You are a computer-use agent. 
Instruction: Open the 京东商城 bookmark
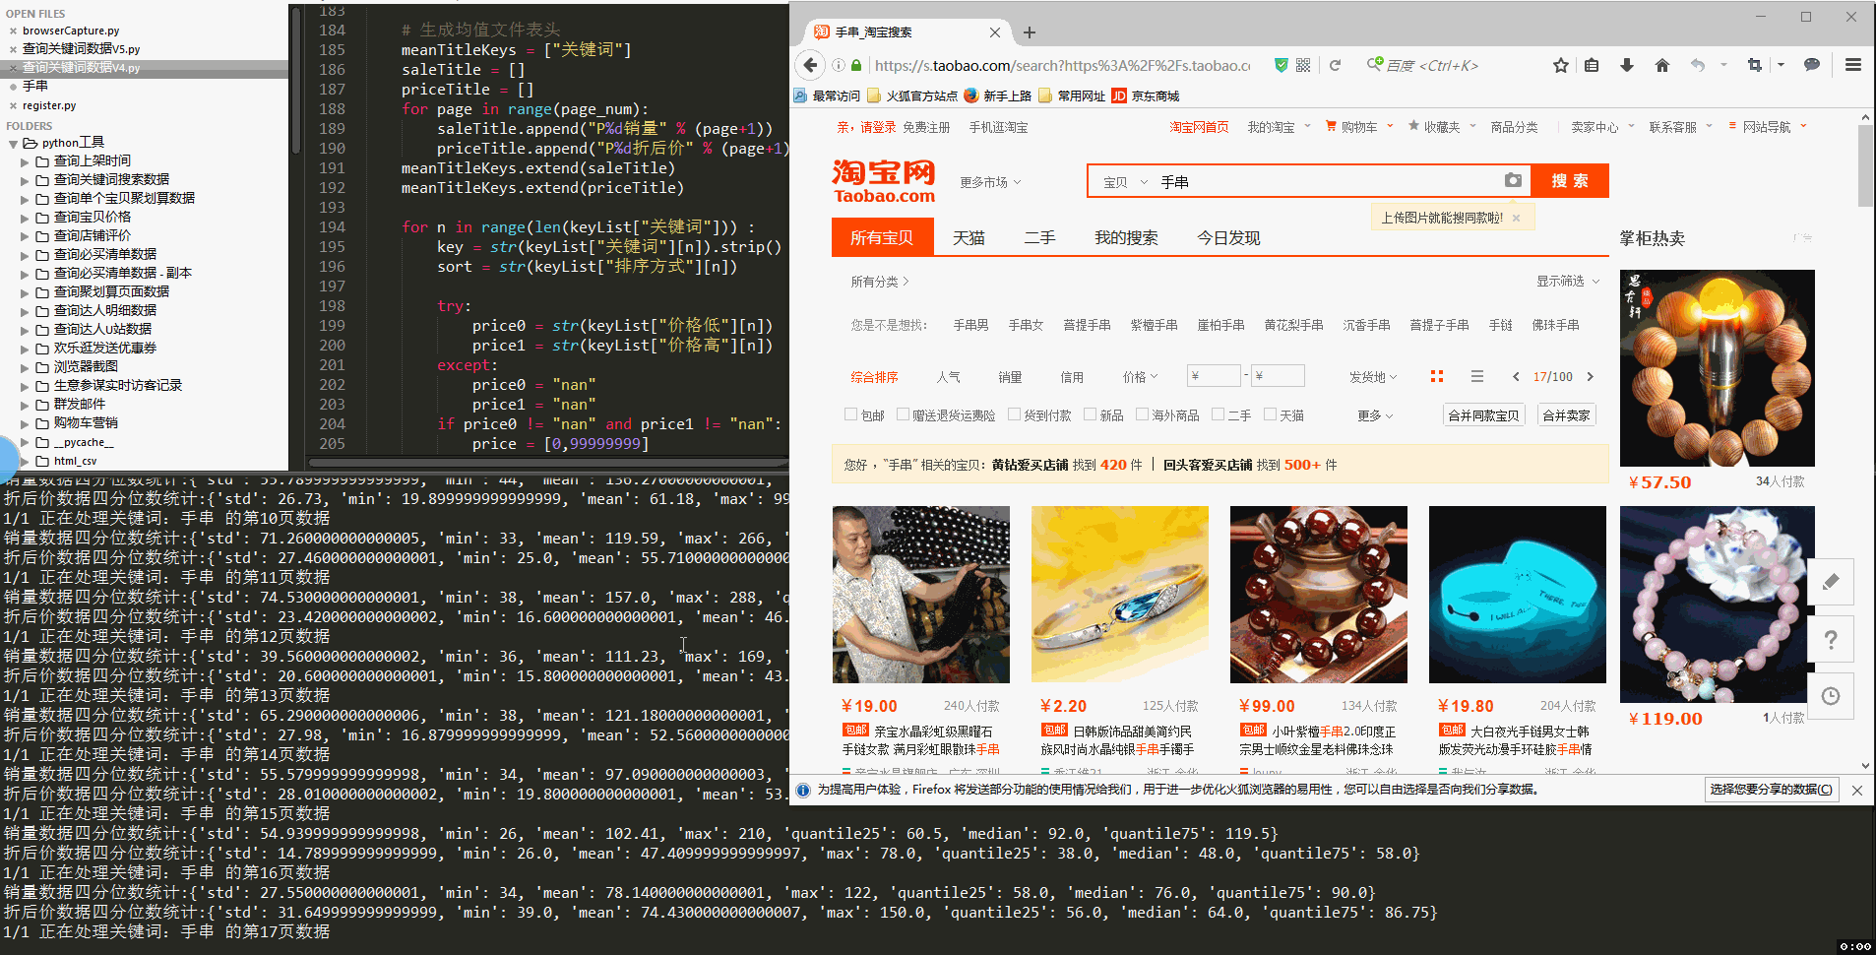[x=1145, y=95]
